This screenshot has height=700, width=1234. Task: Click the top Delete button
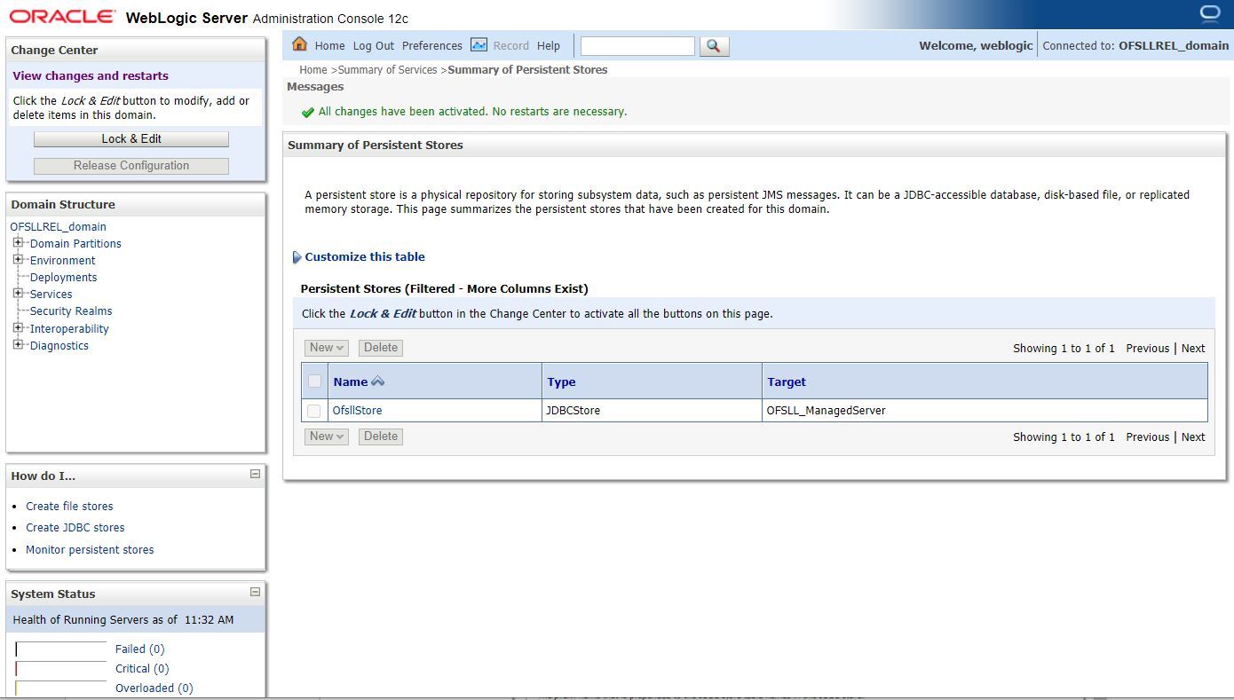[x=381, y=348]
